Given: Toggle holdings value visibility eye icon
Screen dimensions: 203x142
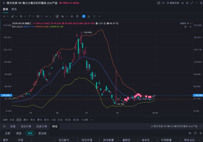Looking at the screenshot, I should coord(190,133).
